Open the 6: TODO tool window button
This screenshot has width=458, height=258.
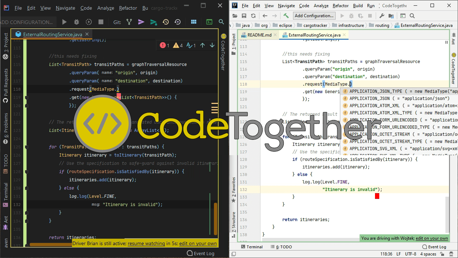coord(281,247)
